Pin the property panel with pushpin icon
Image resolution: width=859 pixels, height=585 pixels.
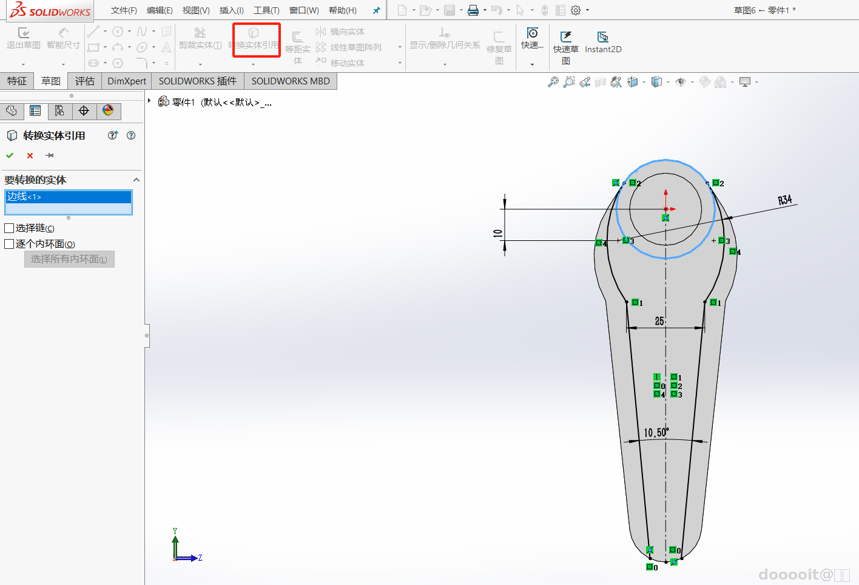coord(50,155)
